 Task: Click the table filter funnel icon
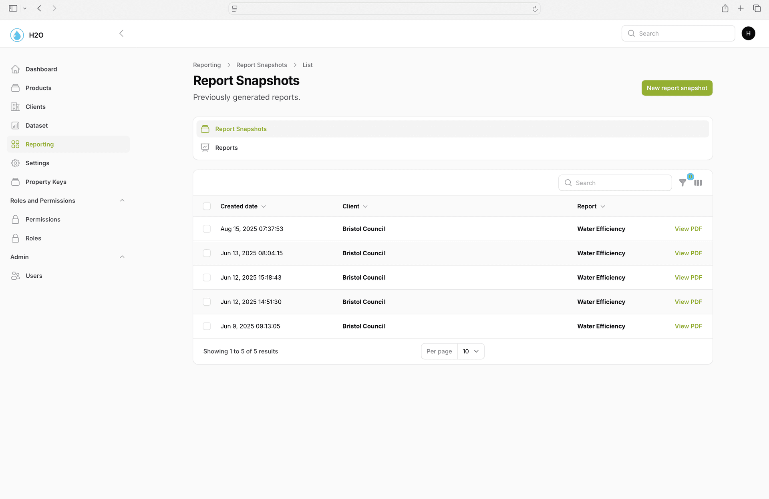(x=682, y=183)
